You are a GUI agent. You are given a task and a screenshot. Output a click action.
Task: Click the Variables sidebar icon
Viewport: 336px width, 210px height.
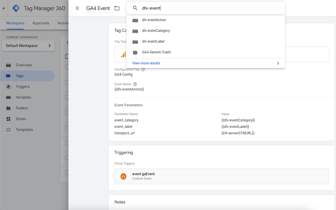(8, 97)
